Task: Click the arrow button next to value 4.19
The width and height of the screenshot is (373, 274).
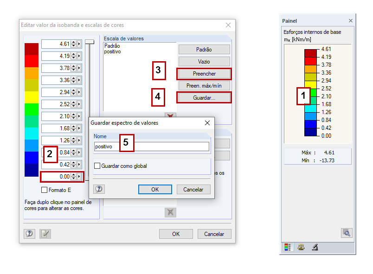Action: [x=79, y=56]
